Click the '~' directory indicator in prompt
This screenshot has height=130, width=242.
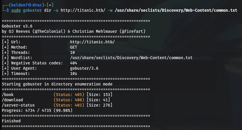pos(50,5)
